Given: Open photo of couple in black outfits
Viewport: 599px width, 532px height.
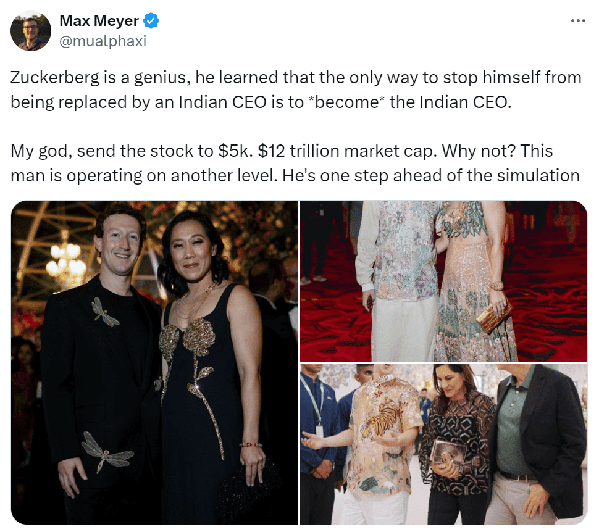Looking at the screenshot, I should (x=154, y=362).
